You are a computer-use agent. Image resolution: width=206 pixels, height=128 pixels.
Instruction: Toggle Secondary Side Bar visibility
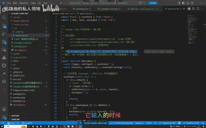(x=192, y=3)
